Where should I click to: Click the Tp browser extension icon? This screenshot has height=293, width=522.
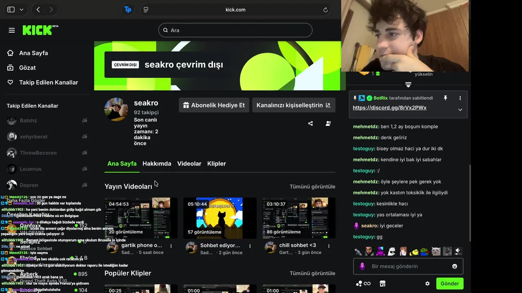click(128, 9)
